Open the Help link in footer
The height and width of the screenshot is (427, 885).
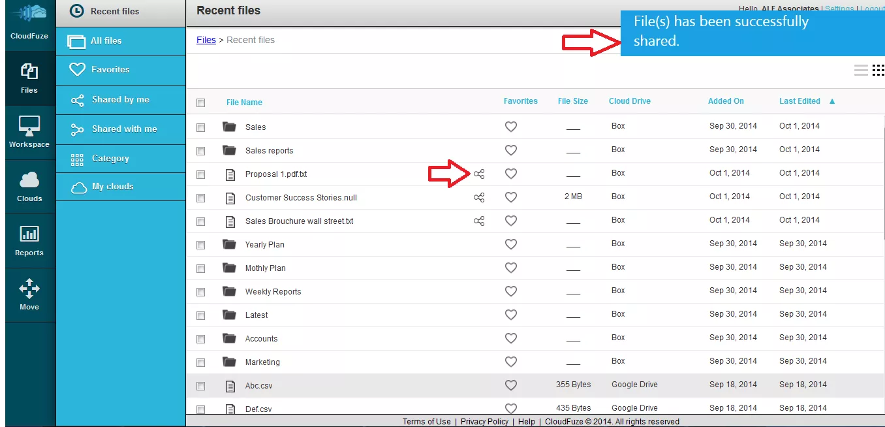pyautogui.click(x=527, y=421)
